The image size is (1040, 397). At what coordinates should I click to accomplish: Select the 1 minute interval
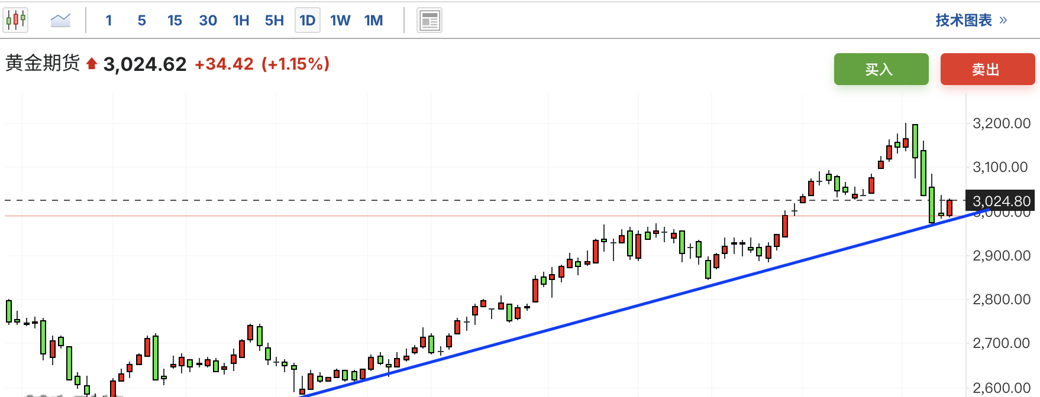tap(109, 21)
